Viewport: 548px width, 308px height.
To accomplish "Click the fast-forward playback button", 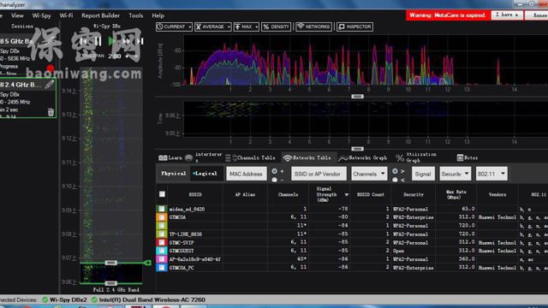I will (126, 41).
